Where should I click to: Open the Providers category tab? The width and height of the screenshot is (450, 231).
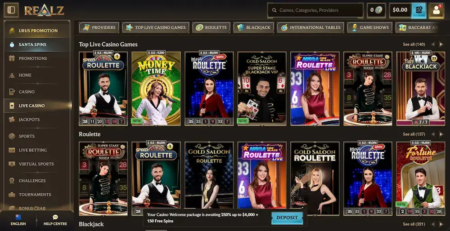(x=99, y=27)
